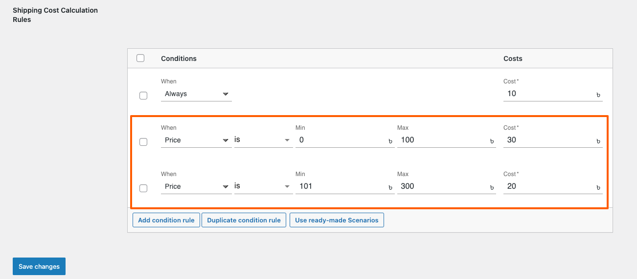Viewport: 637px width, 279px height.
Task: Check the select-all checkbox in Conditions header
Action: pyautogui.click(x=140, y=58)
